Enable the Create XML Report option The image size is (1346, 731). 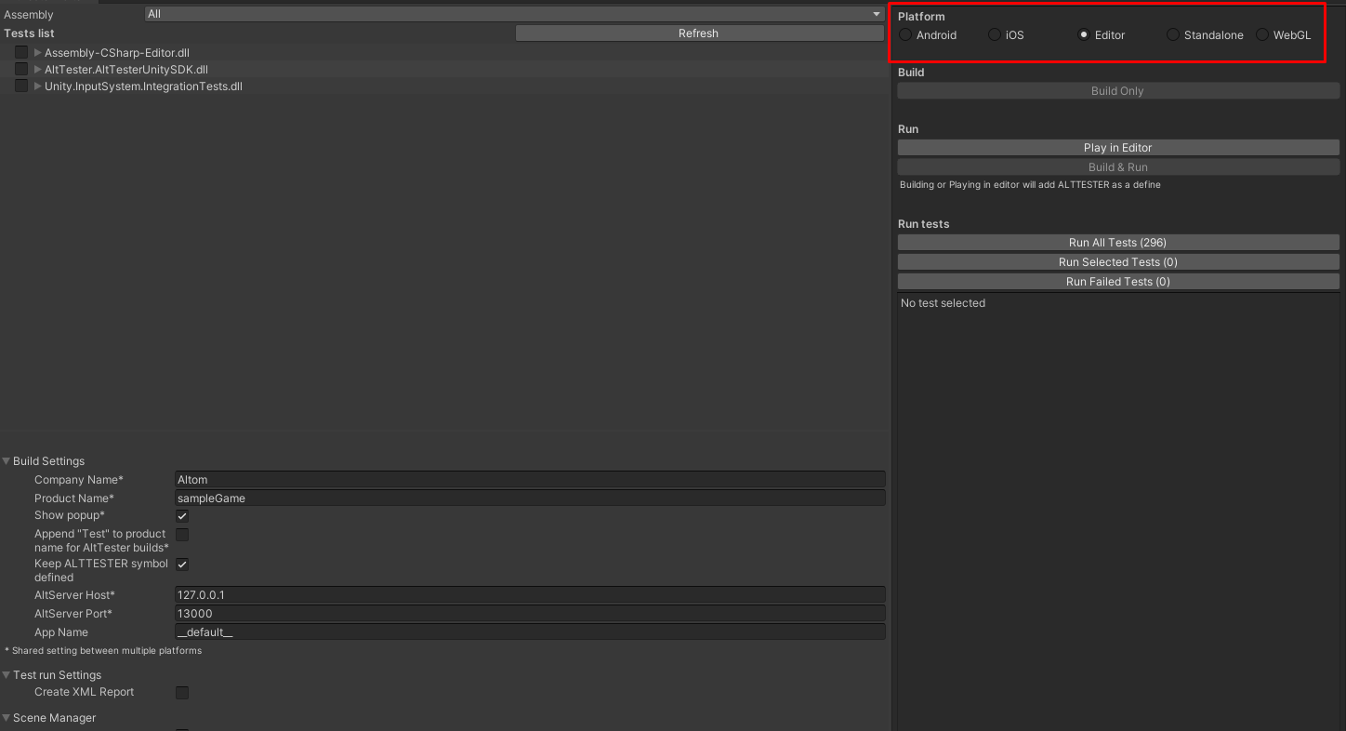point(182,692)
